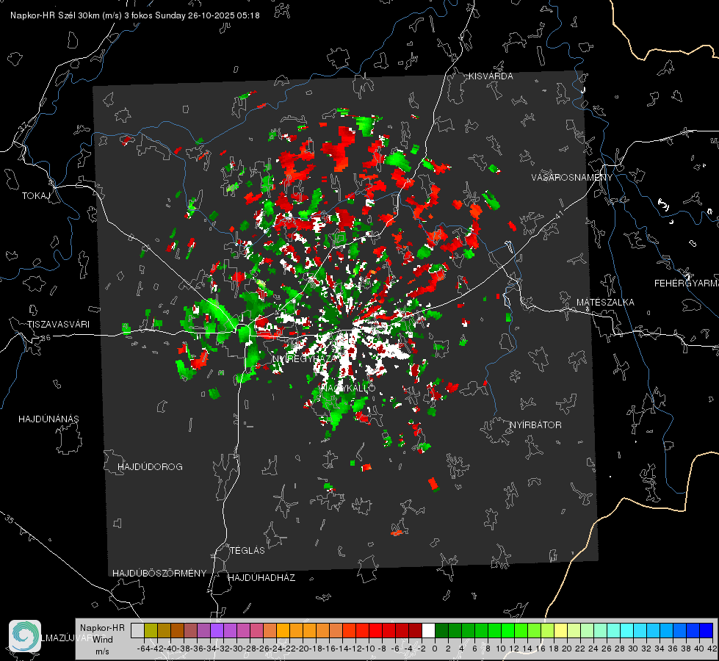Click the road number 35 marker

point(9,519)
